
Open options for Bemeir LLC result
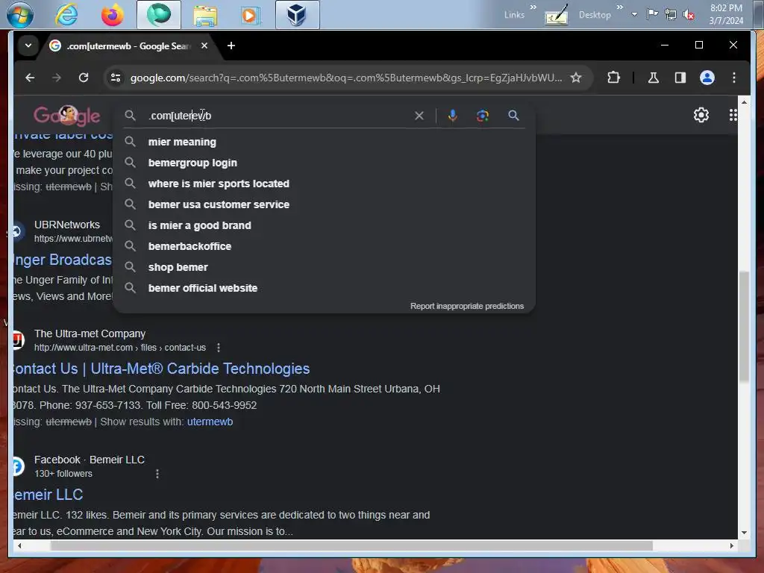point(157,474)
